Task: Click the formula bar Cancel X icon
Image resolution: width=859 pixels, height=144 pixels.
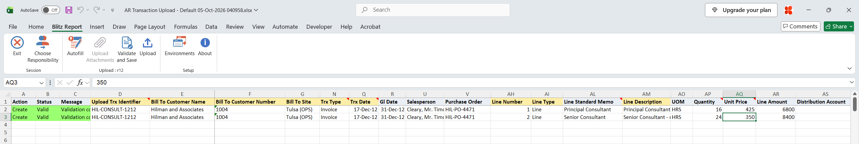Action: point(60,83)
